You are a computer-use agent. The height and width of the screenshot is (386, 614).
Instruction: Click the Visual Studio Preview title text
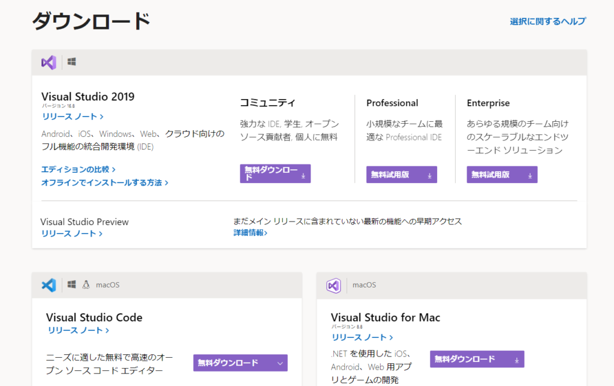tap(85, 222)
